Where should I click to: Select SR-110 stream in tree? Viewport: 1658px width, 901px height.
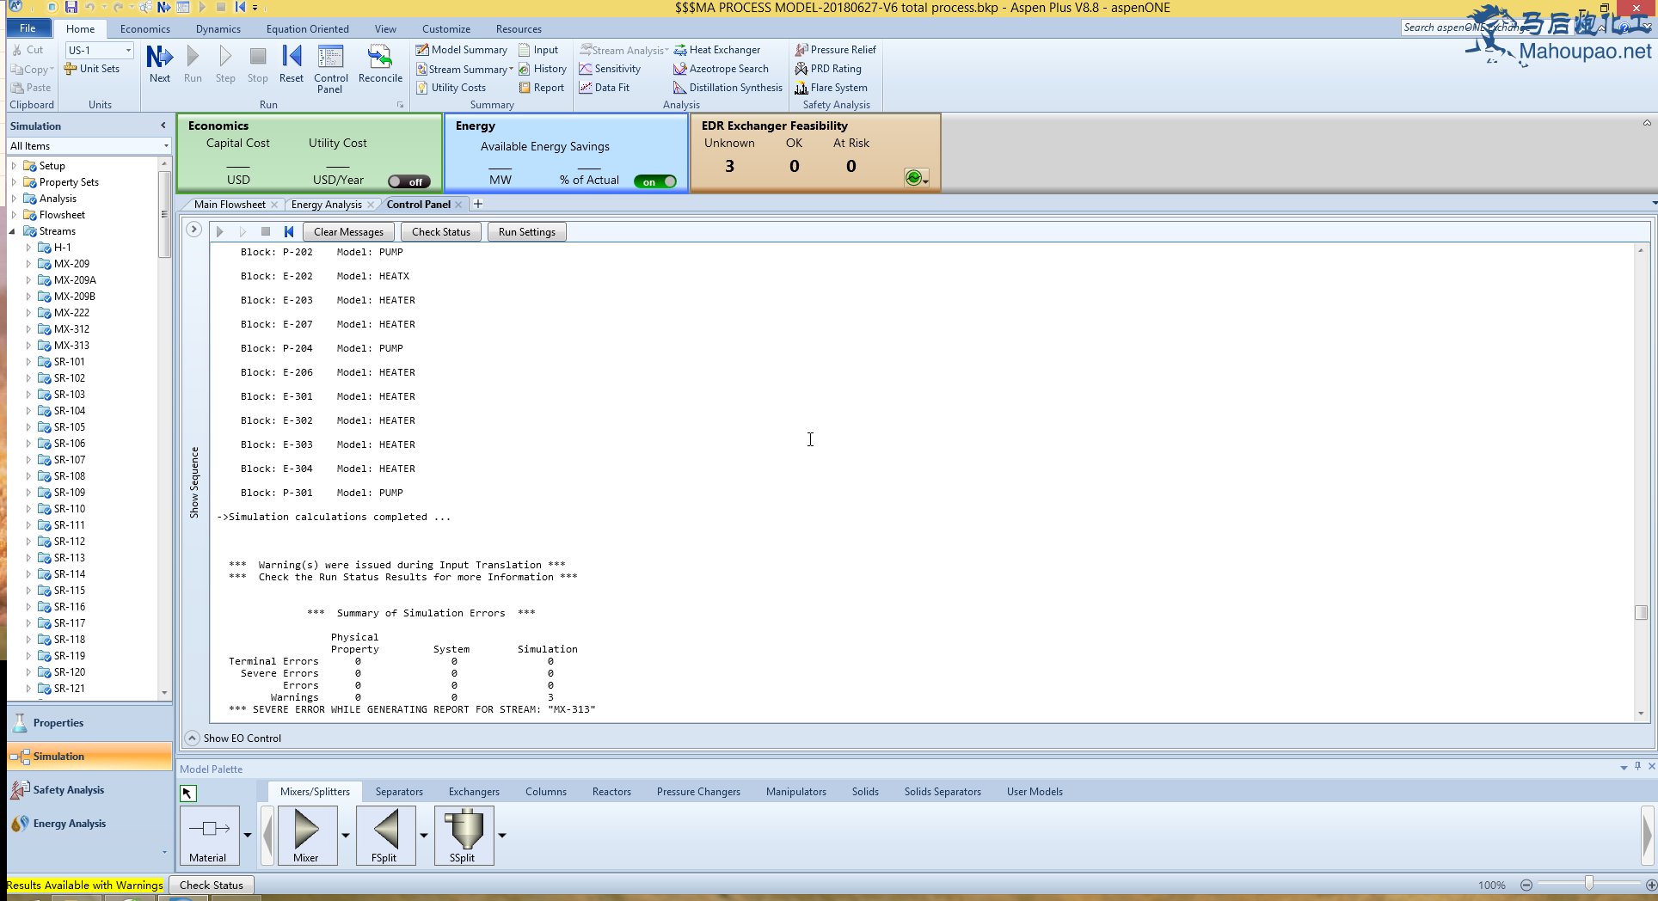pyautogui.click(x=70, y=509)
